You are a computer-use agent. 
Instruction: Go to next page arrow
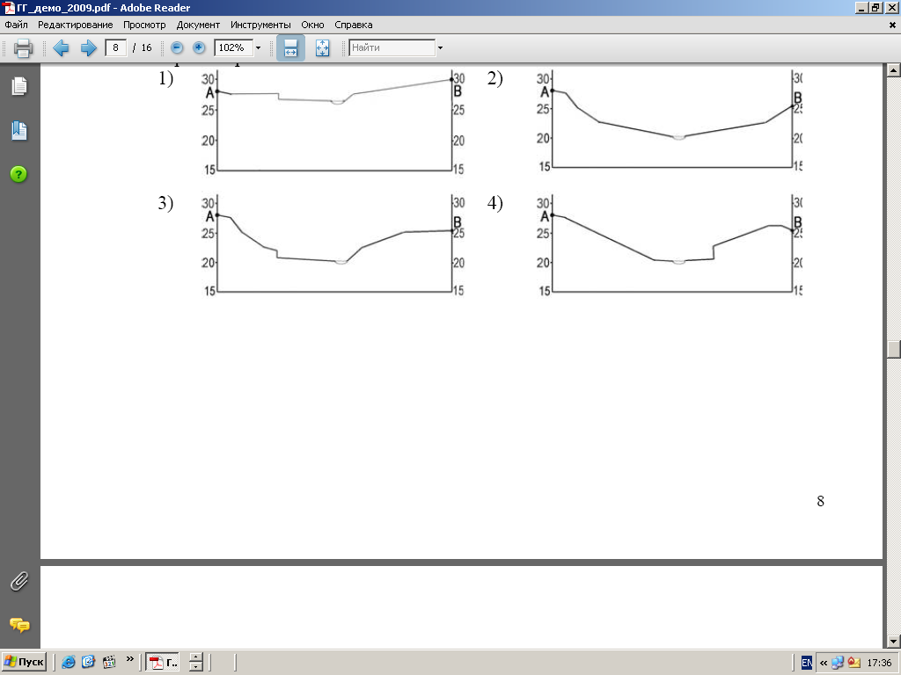(x=88, y=47)
